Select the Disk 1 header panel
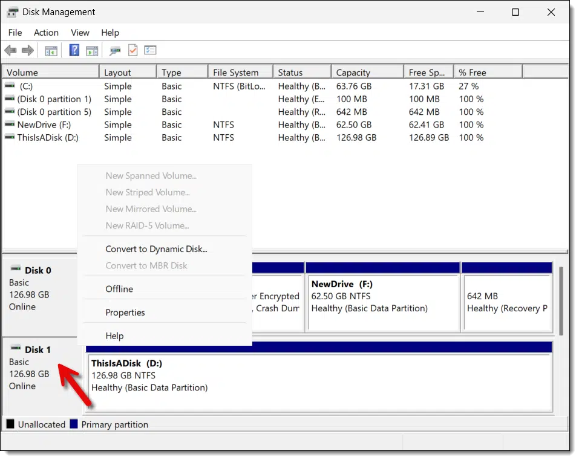579x460 pixels. tap(42, 375)
